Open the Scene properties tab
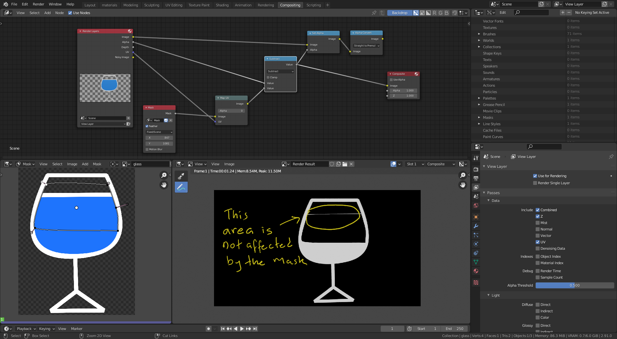Image resolution: width=617 pixels, height=339 pixels. coord(476,196)
